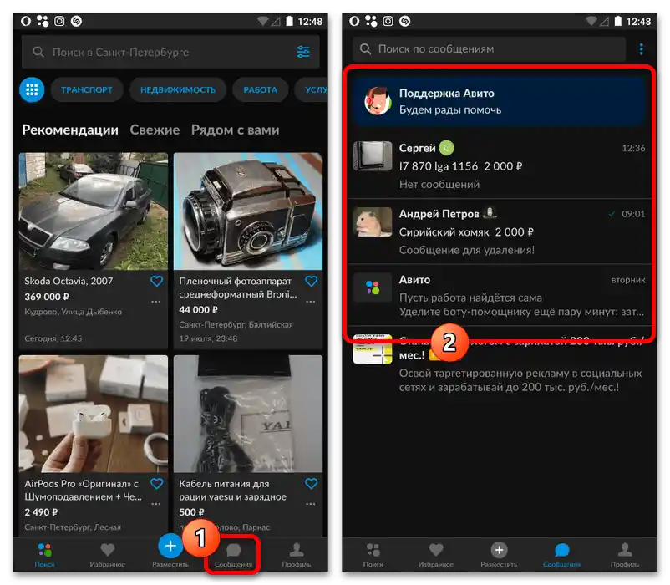The height and width of the screenshot is (585, 670).
Task: Favorite the Skoda Octavia, 2007 listing
Action: tap(156, 281)
